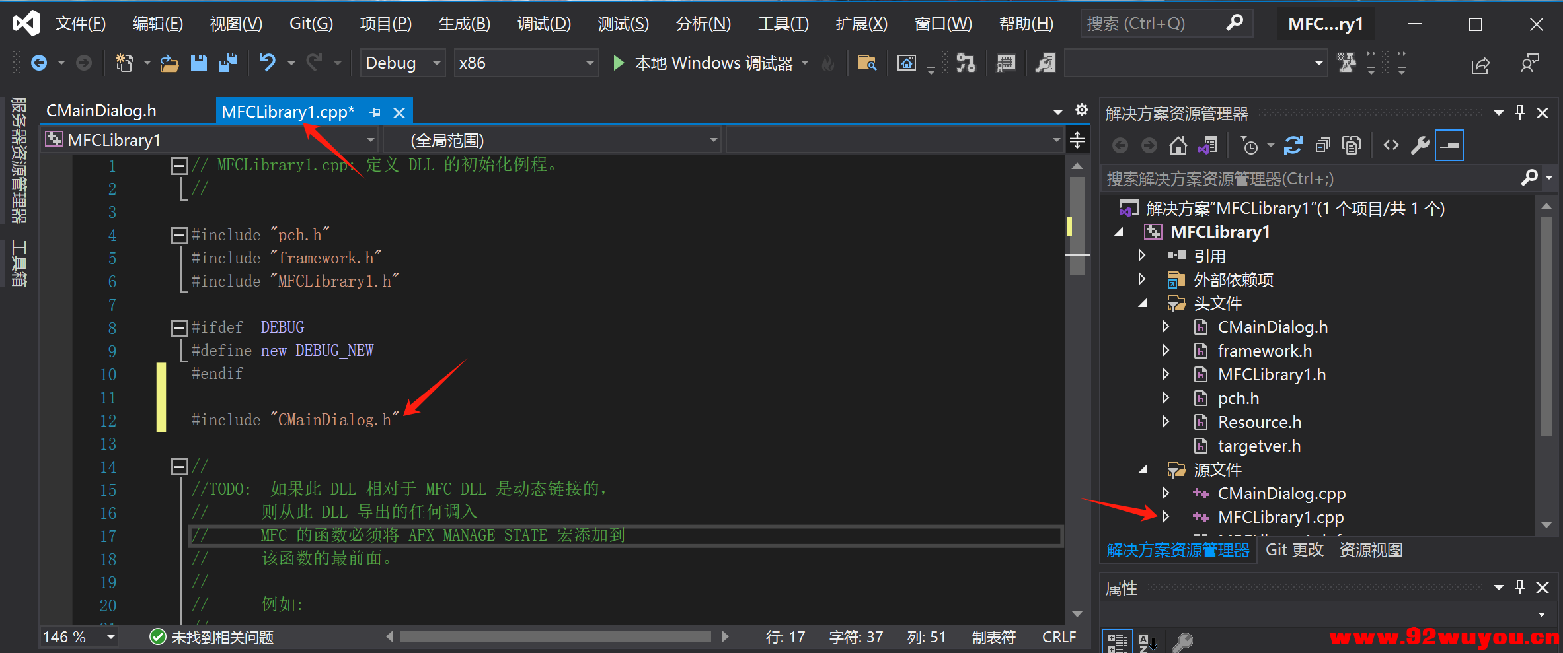This screenshot has width=1563, height=653.
Task: Toggle the pin on MFCLibrary1.cpp tab
Action: (x=375, y=112)
